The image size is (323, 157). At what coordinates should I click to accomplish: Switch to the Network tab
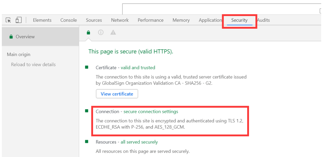click(120, 20)
